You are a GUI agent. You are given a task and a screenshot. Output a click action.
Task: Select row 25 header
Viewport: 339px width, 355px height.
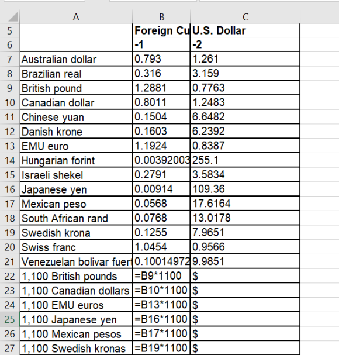[x=9, y=319]
